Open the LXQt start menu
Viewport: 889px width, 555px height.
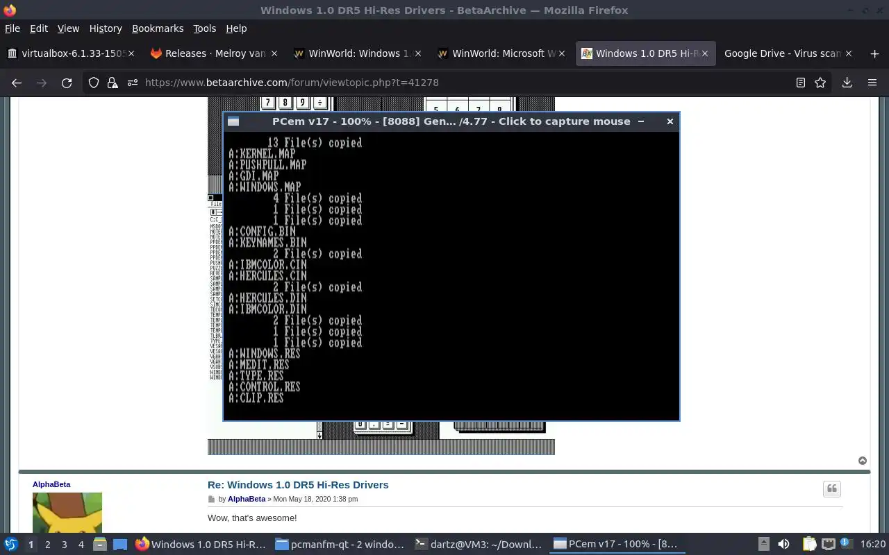(x=10, y=545)
